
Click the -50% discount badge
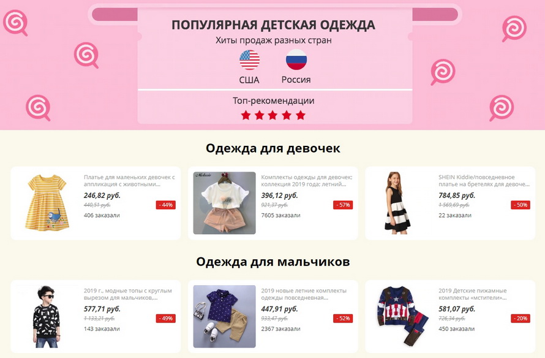pyautogui.click(x=521, y=205)
